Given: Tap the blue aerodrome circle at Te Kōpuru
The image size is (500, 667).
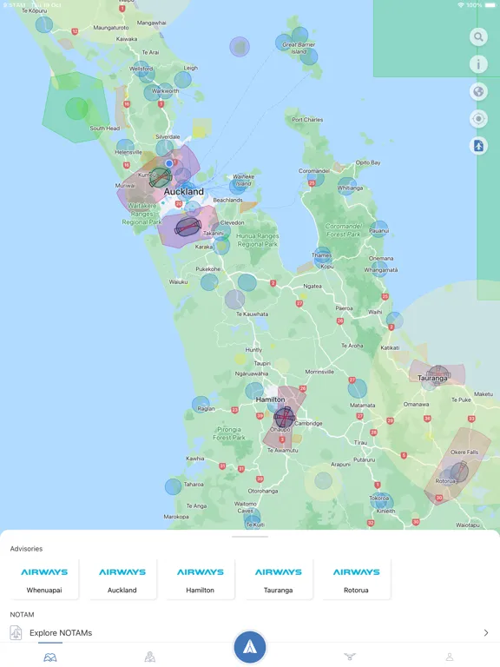Looking at the screenshot, I should coord(43,24).
